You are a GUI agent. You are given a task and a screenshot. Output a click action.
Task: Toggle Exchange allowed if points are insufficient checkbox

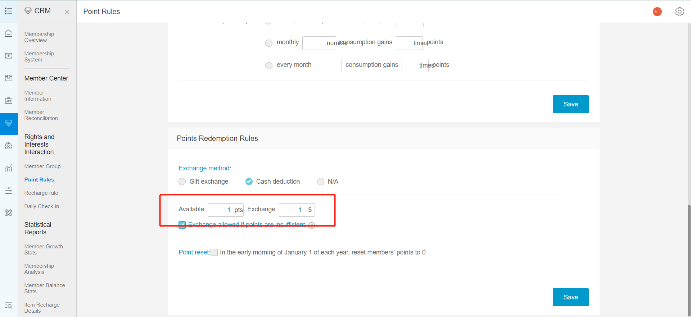[182, 225]
